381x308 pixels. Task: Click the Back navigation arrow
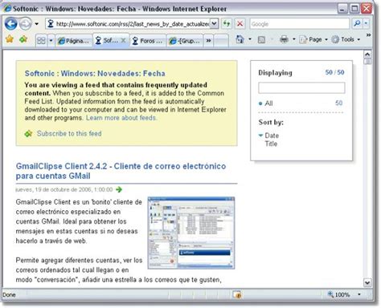point(11,24)
